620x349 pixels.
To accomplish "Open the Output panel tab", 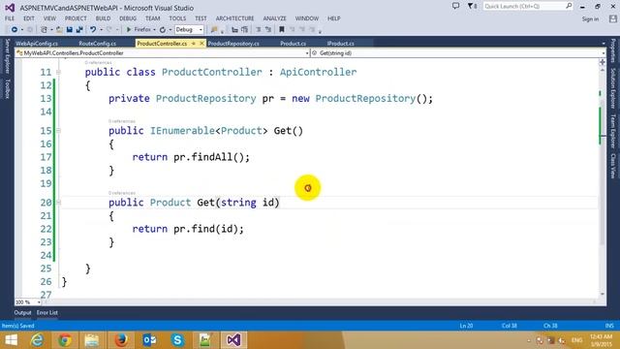I will pyautogui.click(x=22, y=312).
